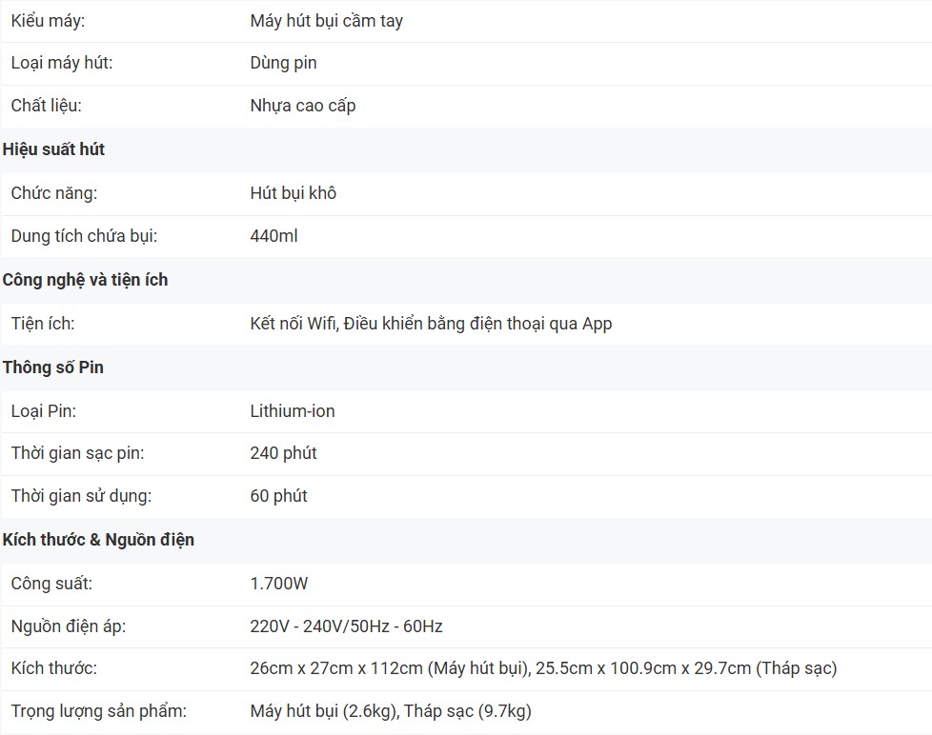Image resolution: width=932 pixels, height=735 pixels.
Task: Click the 'Máy hút bụi cầm tay' value
Action: [326, 20]
